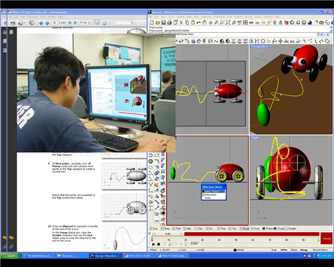Click the Paste clipboard icon in Rhinoceros
The height and width of the screenshot is (267, 334).
(x=193, y=23)
